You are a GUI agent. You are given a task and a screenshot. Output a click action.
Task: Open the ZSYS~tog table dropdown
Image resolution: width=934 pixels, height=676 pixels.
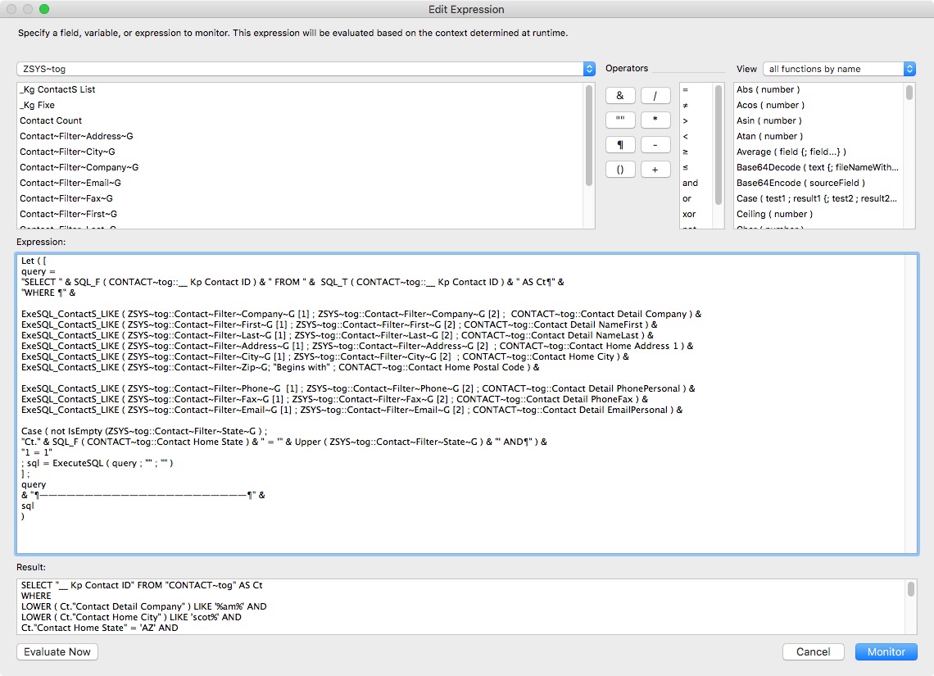[306, 70]
